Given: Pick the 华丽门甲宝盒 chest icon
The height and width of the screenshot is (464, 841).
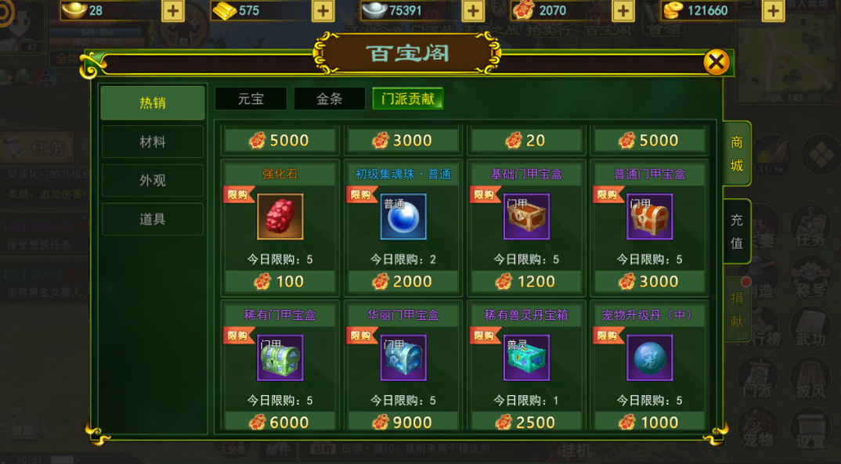Looking at the screenshot, I should (x=403, y=358).
